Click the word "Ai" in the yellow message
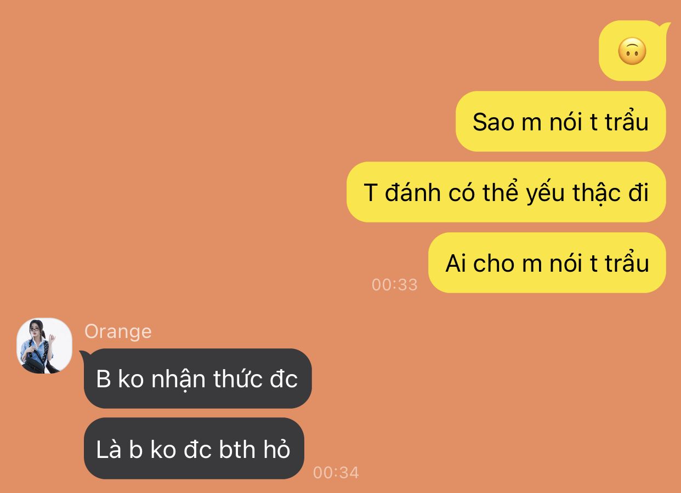681x493 pixels. [456, 263]
